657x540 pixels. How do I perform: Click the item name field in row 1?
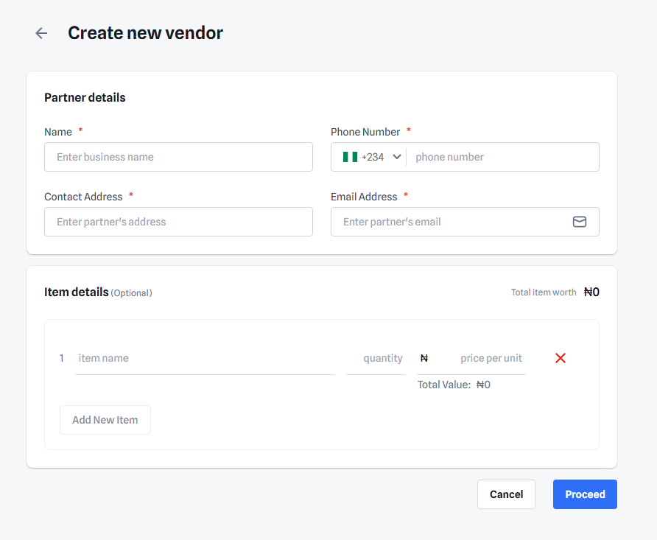click(205, 359)
